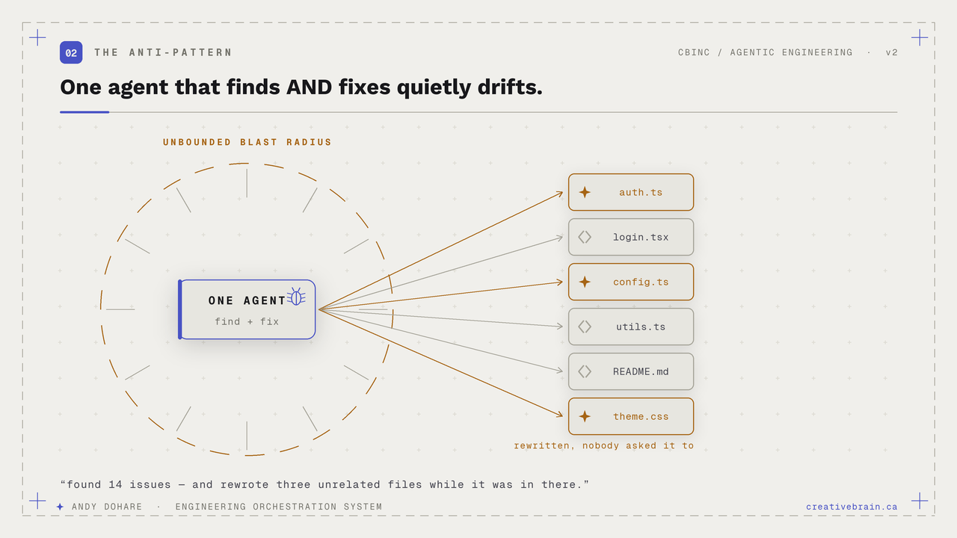
Task: Click the sparkle icon beside config.ts
Action: (585, 282)
